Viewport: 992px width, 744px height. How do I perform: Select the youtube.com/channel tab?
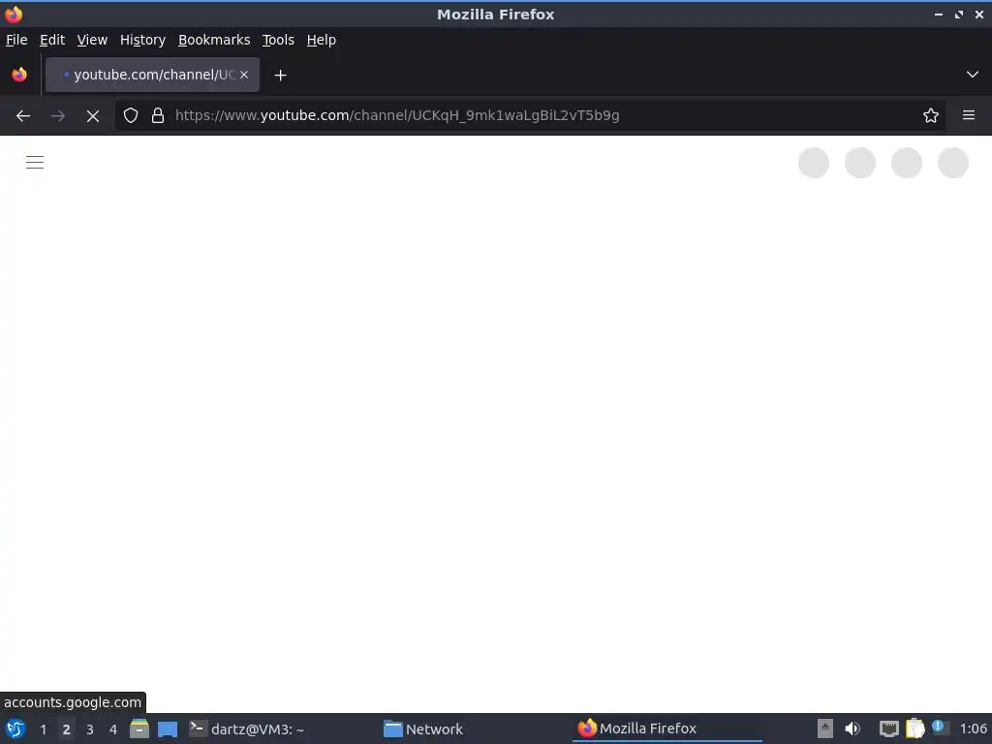(x=152, y=75)
